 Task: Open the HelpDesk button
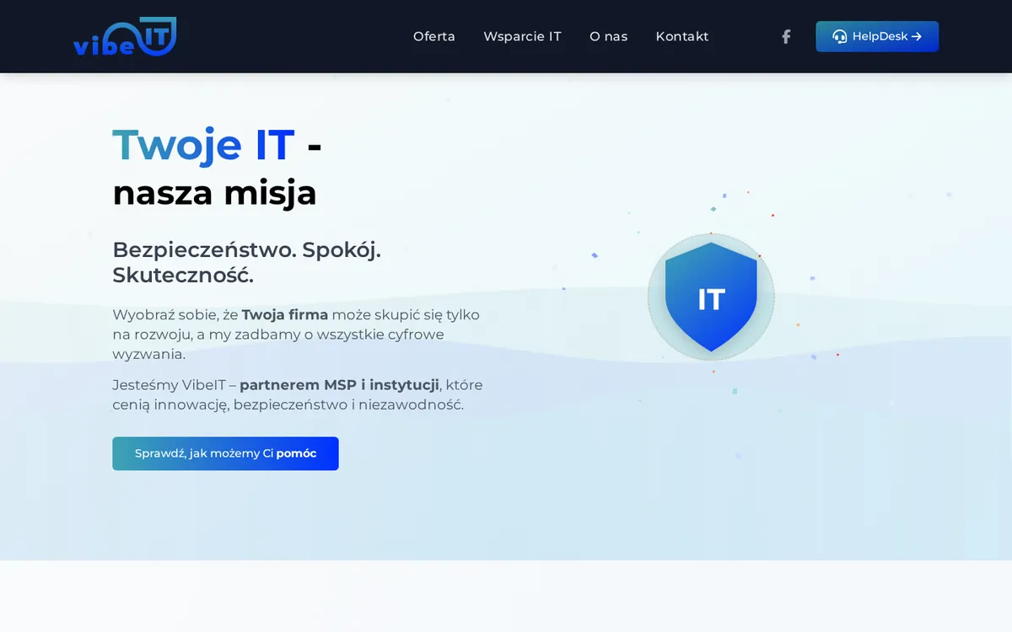[877, 36]
